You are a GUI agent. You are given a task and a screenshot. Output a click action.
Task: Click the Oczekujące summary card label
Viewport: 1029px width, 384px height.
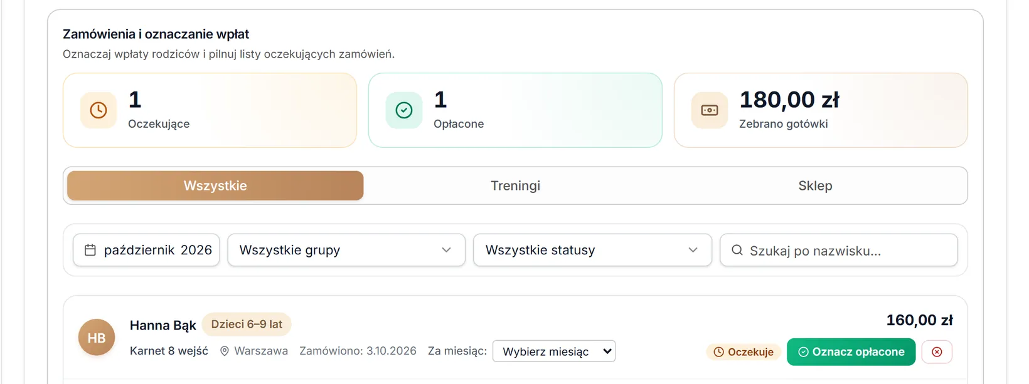click(159, 124)
